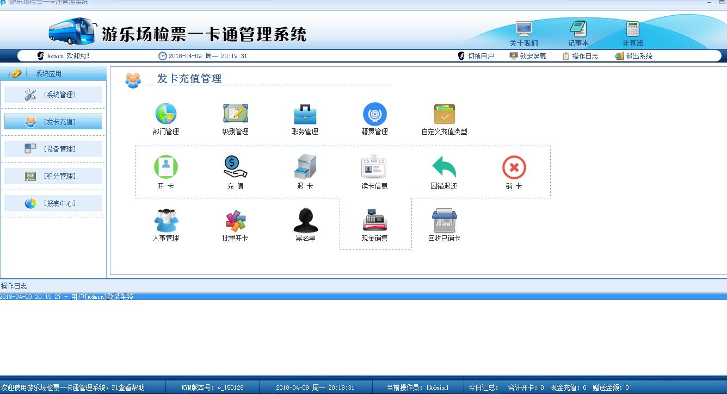Select the log entry 用户[Admin]登录系统
This screenshot has height=394, width=727.
pyautogui.click(x=363, y=297)
